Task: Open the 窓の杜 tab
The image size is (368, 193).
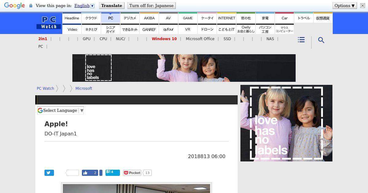Action: tap(246, 18)
